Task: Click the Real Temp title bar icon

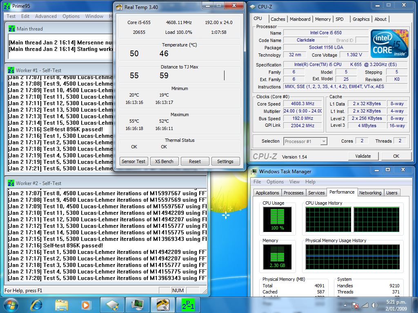Action: click(119, 7)
